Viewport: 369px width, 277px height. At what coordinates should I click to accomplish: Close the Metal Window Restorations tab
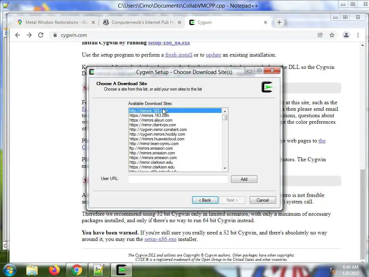click(93, 22)
